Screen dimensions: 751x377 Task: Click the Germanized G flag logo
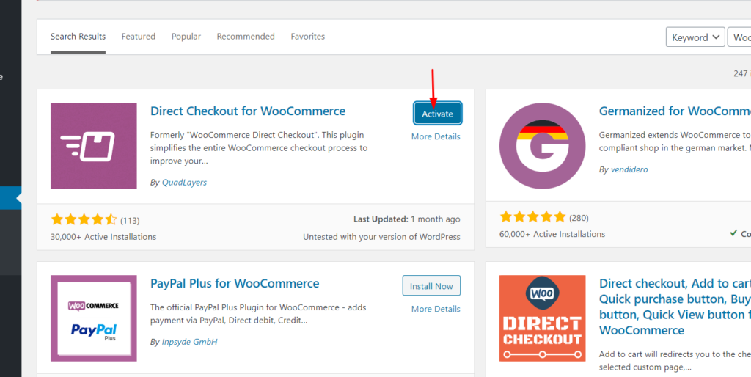pyautogui.click(x=542, y=146)
